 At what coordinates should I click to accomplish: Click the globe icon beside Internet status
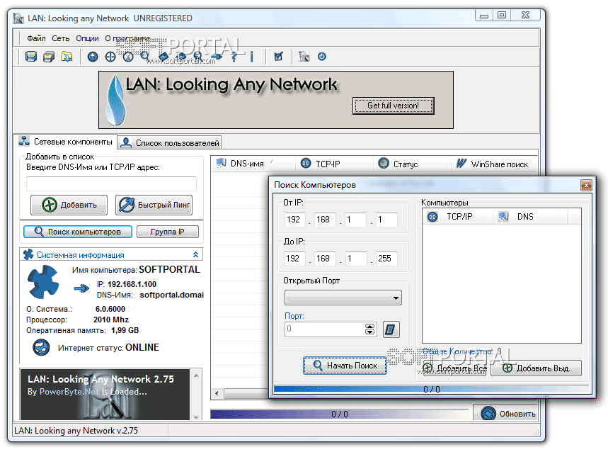click(x=41, y=347)
